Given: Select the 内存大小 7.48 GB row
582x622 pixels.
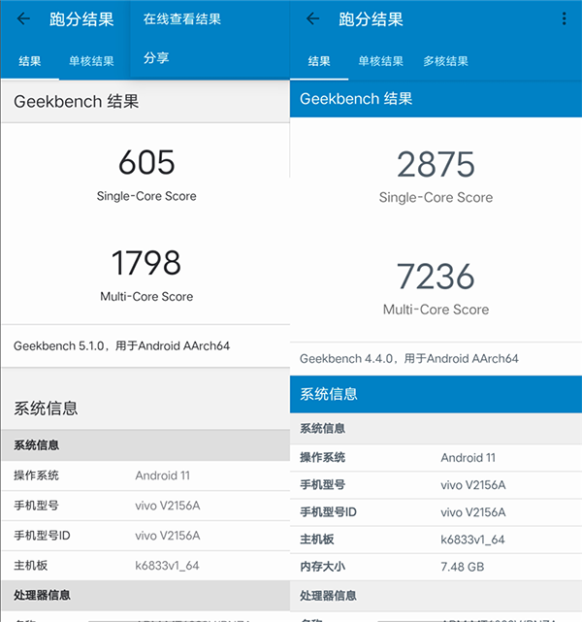Looking at the screenshot, I should [436, 567].
